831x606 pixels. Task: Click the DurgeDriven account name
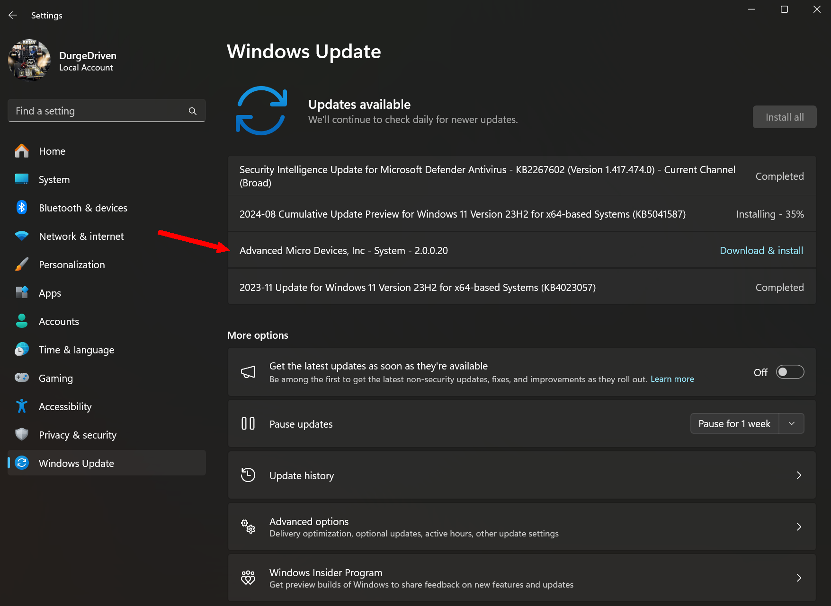coord(88,55)
